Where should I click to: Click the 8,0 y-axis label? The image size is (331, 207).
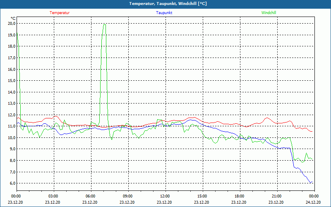tap(12, 160)
